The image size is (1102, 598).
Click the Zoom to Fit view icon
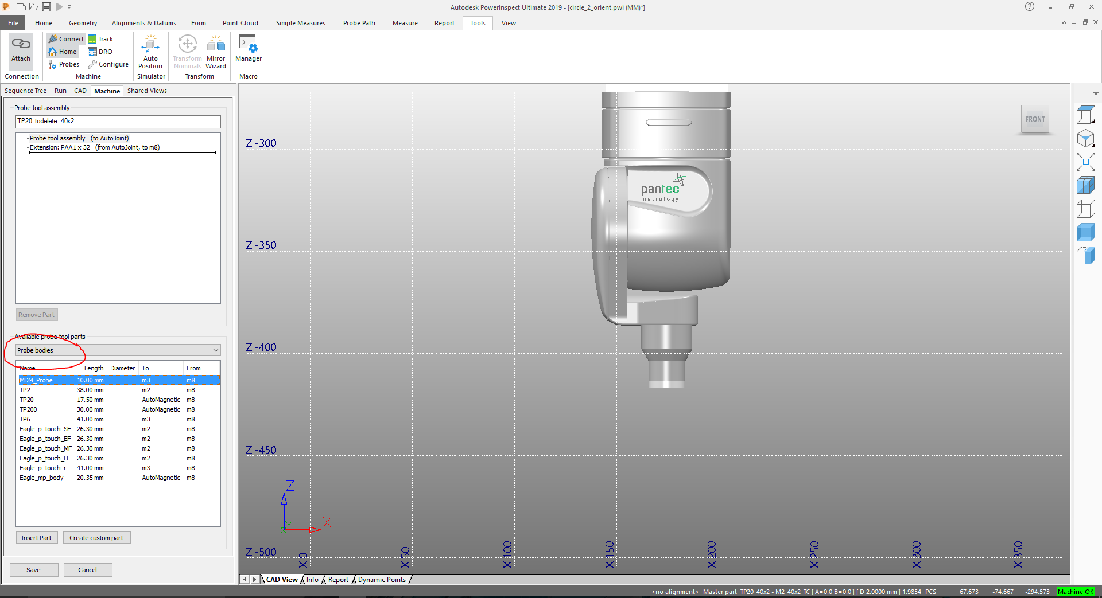point(1086,163)
